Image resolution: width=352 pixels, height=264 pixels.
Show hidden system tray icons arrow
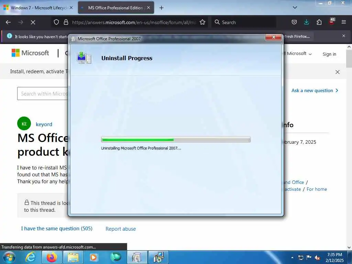click(292, 257)
